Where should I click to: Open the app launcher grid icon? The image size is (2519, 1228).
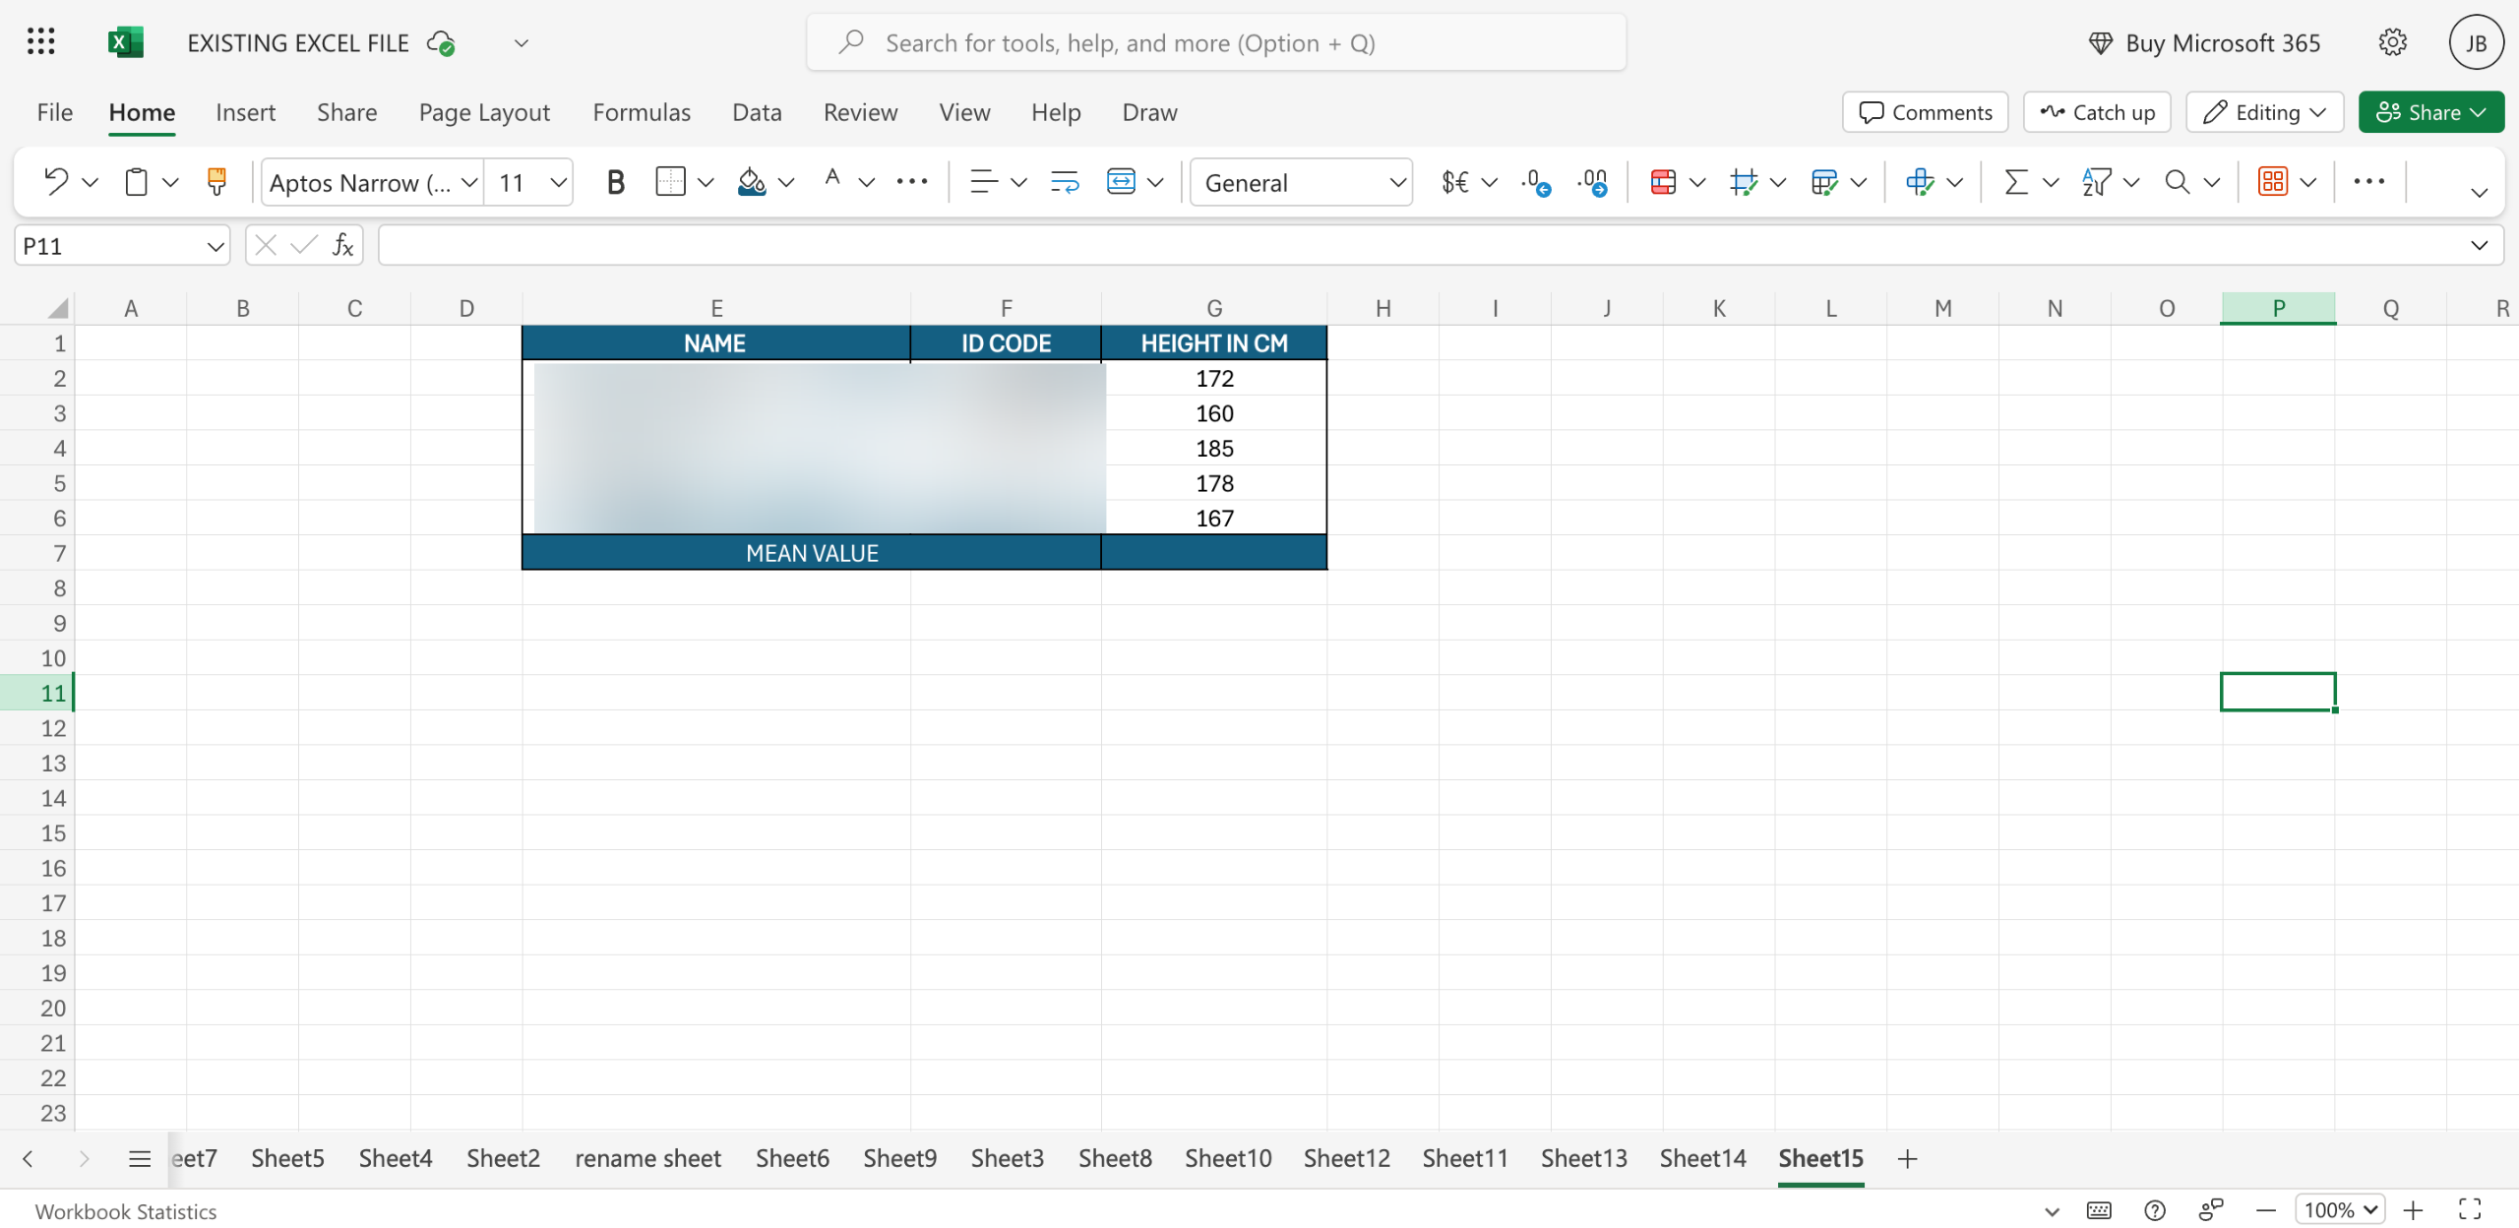coord(40,42)
